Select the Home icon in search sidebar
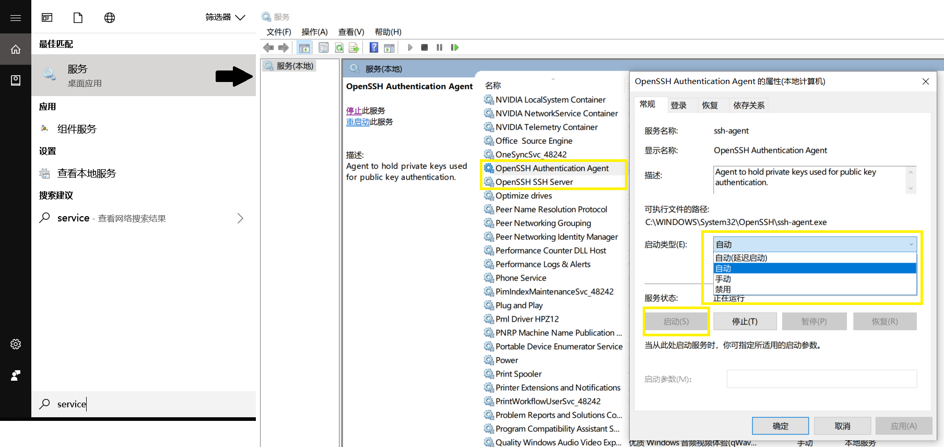The height and width of the screenshot is (447, 944). [16, 49]
